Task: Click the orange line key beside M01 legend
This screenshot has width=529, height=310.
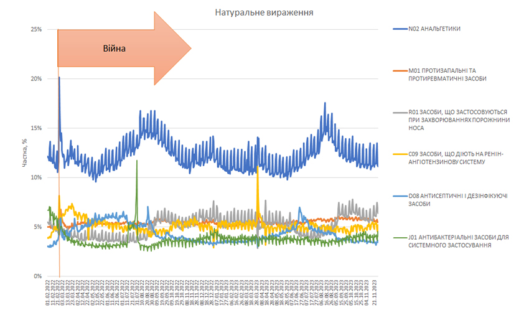Action: pyautogui.click(x=400, y=71)
